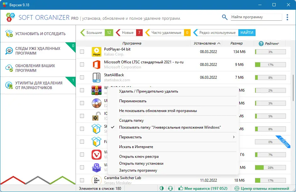Tick the checkbox in the padlock icon row

pos(82,116)
